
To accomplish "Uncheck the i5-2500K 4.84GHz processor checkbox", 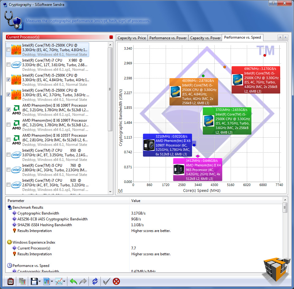I will [x=9, y=80].
